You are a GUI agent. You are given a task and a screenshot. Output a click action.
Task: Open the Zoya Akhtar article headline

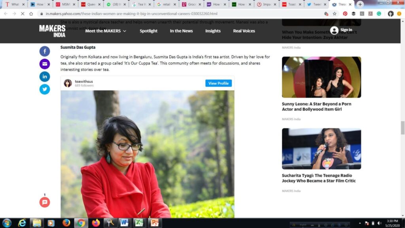coord(319,35)
